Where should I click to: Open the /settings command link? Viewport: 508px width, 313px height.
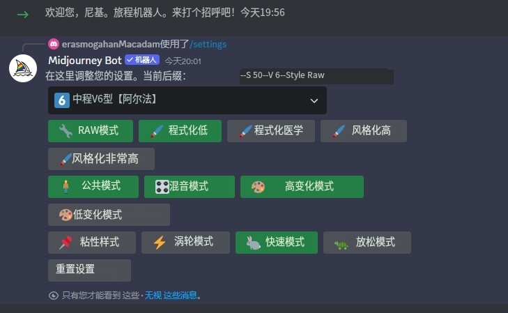pos(208,44)
